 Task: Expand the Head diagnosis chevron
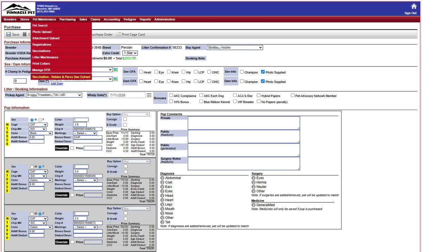[x=162, y=195]
